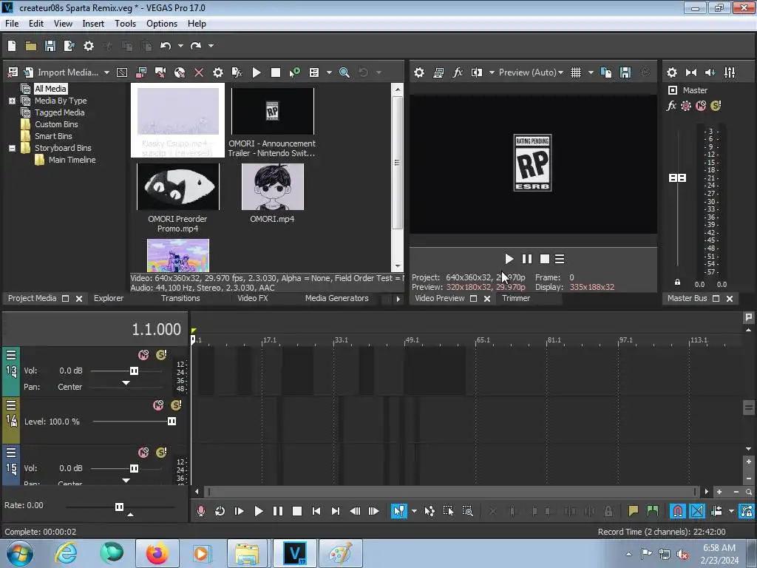Select the Envelope Edit tool

coord(430,511)
